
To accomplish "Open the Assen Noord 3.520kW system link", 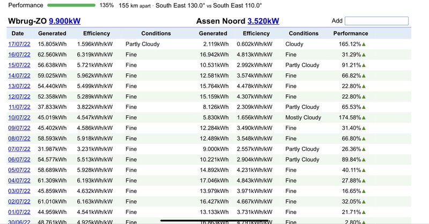I will pyautogui.click(x=263, y=21).
